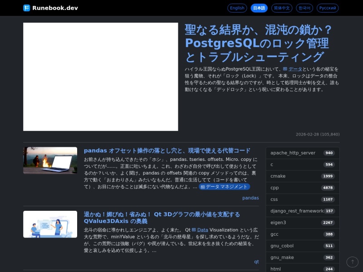The width and height of the screenshot is (363, 272).
Task: Select the cpp category item
Action: tap(303, 188)
